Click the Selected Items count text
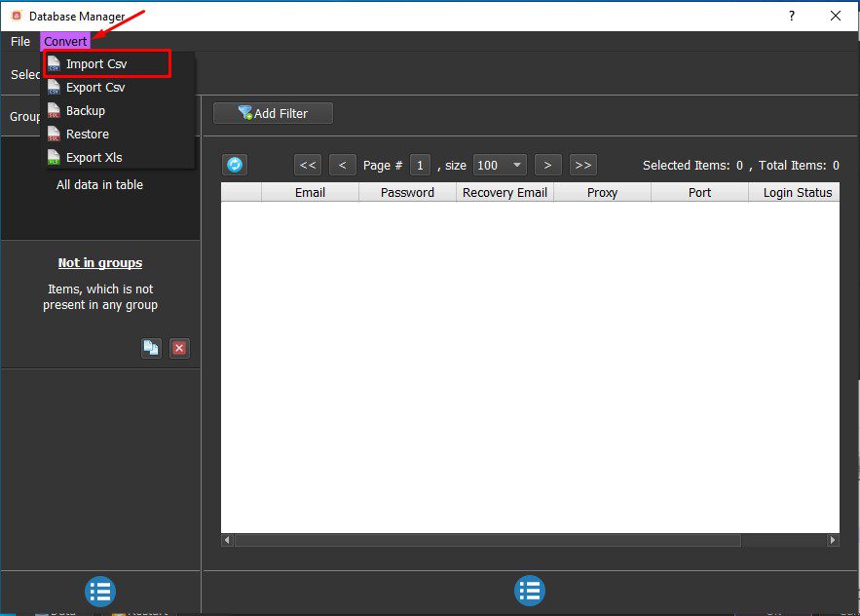 click(x=692, y=166)
